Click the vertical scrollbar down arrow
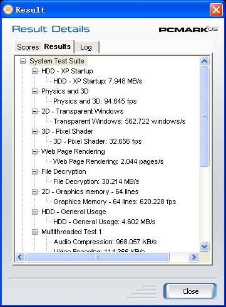This screenshot has width=226, height=307. tap(204, 246)
